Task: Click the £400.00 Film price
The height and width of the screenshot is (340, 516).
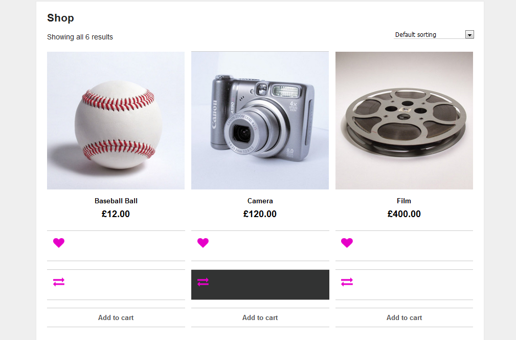Action: pyautogui.click(x=404, y=214)
